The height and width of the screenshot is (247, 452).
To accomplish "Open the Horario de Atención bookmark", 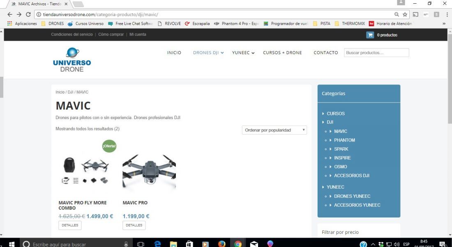I will 391,24.
